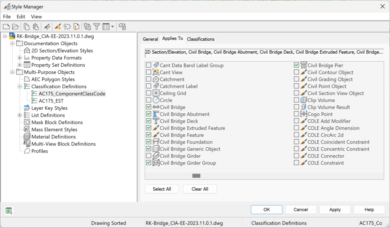Click the Paste icon in the toolbar
The height and width of the screenshot is (228, 390).
pyautogui.click(x=36, y=27)
